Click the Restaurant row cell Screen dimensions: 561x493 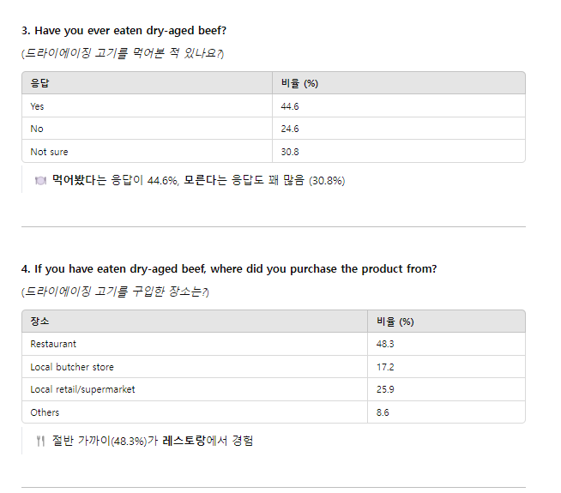coord(53,344)
